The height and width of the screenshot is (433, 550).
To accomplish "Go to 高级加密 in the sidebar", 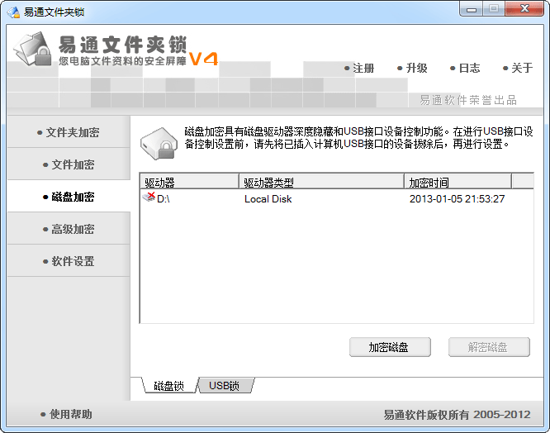I will tap(69, 229).
